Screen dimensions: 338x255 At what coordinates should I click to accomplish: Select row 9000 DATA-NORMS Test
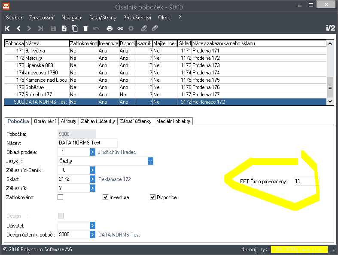[x=165, y=102]
